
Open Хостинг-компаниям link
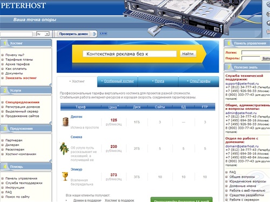pos(21,154)
